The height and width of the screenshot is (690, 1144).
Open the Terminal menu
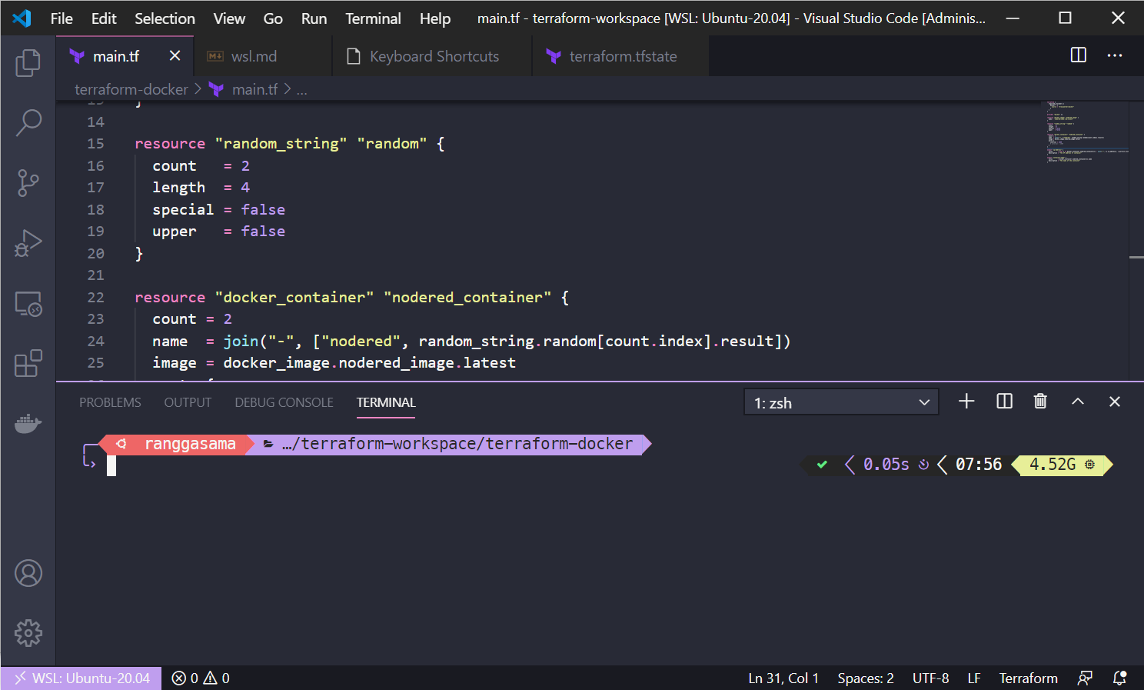[x=373, y=18]
